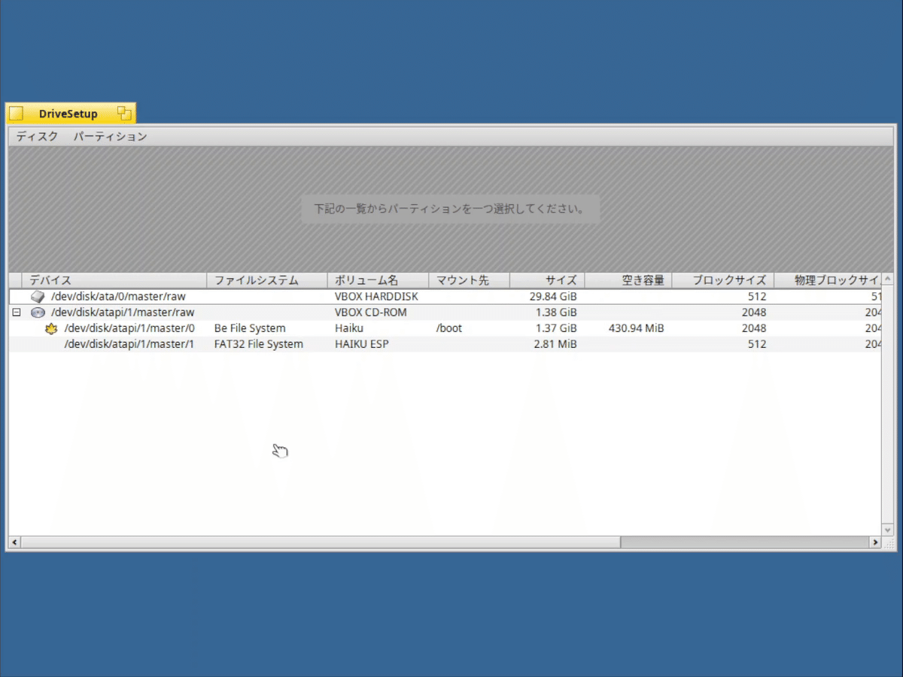This screenshot has width=903, height=677.
Task: Click the 2.81 MiB size value
Action: [555, 344]
